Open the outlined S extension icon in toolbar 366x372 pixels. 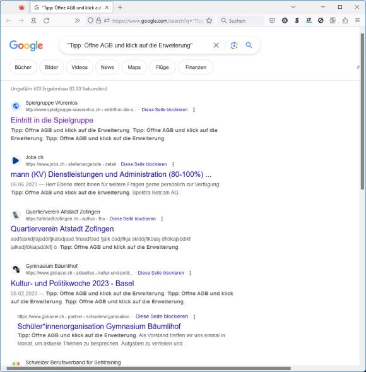point(333,21)
